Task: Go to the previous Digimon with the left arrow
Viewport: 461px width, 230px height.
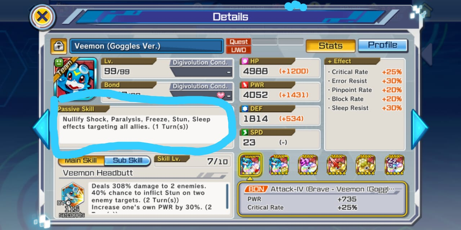Action: click(41, 129)
